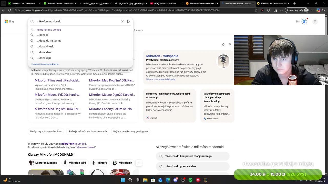Open League of Legends from the taskbar

point(206,180)
